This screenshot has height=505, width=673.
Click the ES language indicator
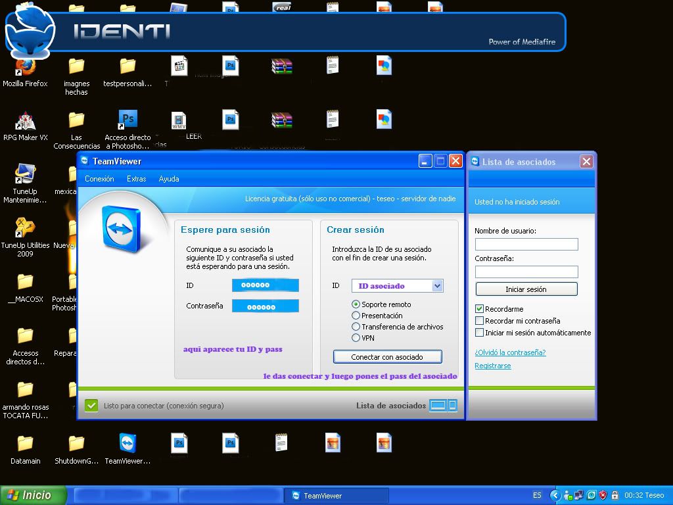537,496
